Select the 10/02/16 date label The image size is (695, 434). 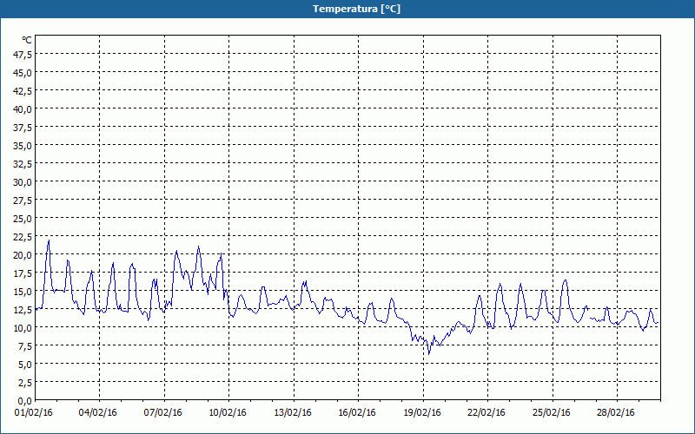pos(228,413)
